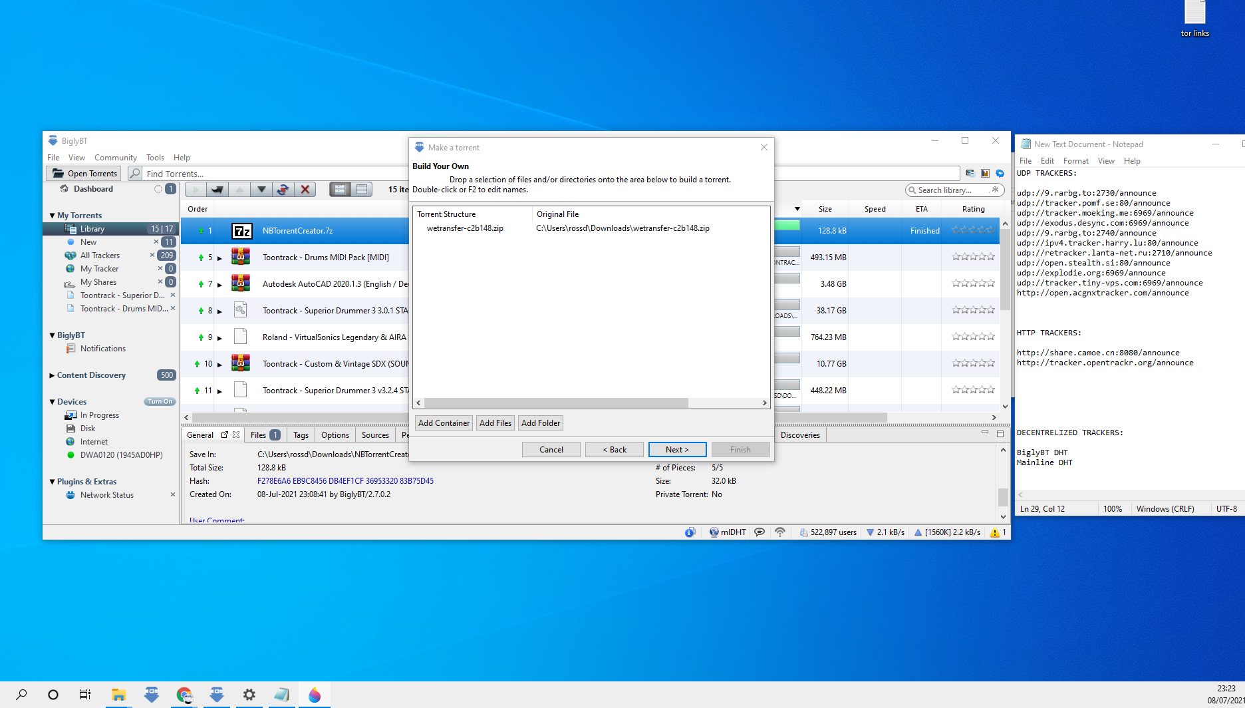Click the Dashboard home icon in sidebar
Image resolution: width=1245 pixels, height=708 pixels.
[65, 189]
